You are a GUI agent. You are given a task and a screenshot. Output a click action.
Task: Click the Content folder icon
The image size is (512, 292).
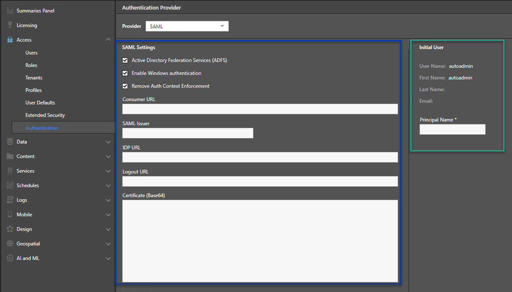click(9, 156)
